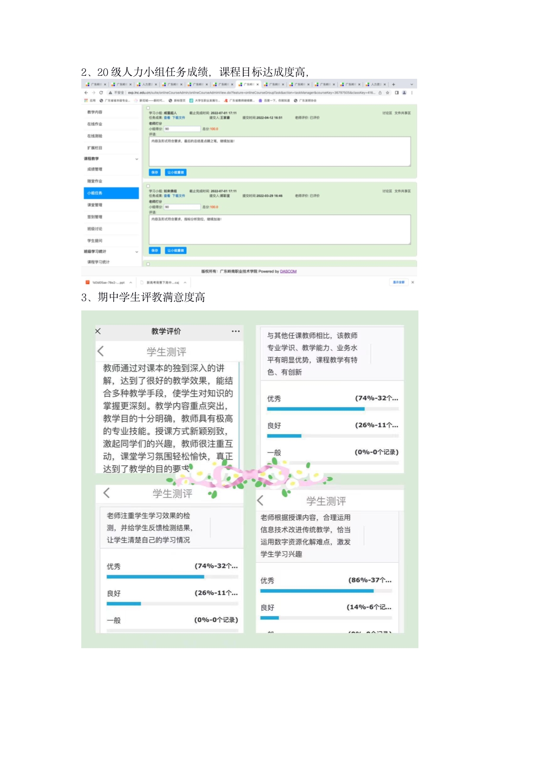Click 查看 for the 咸蛋超人 task result
The image size is (536, 759).
167,117
